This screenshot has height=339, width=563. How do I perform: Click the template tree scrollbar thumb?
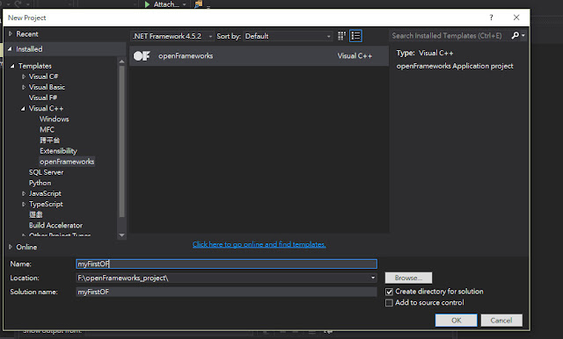click(121, 141)
